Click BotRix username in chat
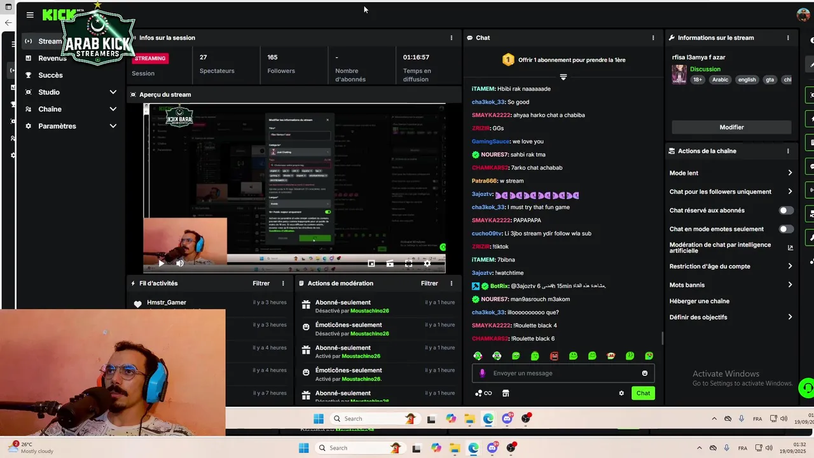The image size is (814, 458). click(x=499, y=286)
